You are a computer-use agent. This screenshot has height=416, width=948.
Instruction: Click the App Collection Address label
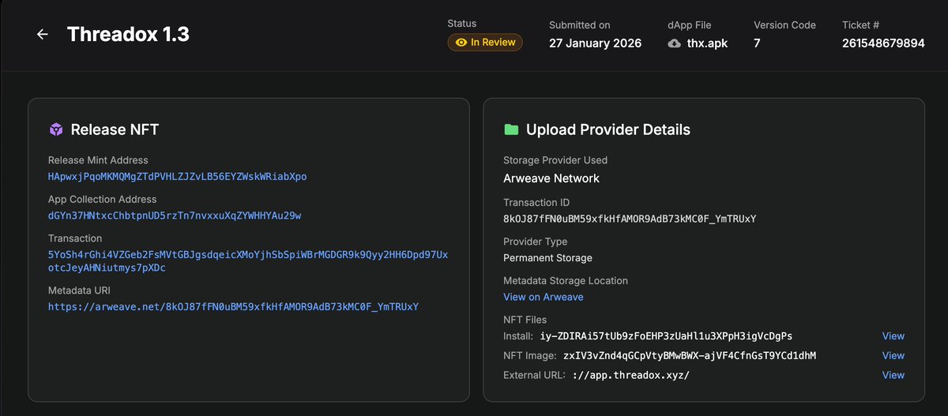point(103,199)
